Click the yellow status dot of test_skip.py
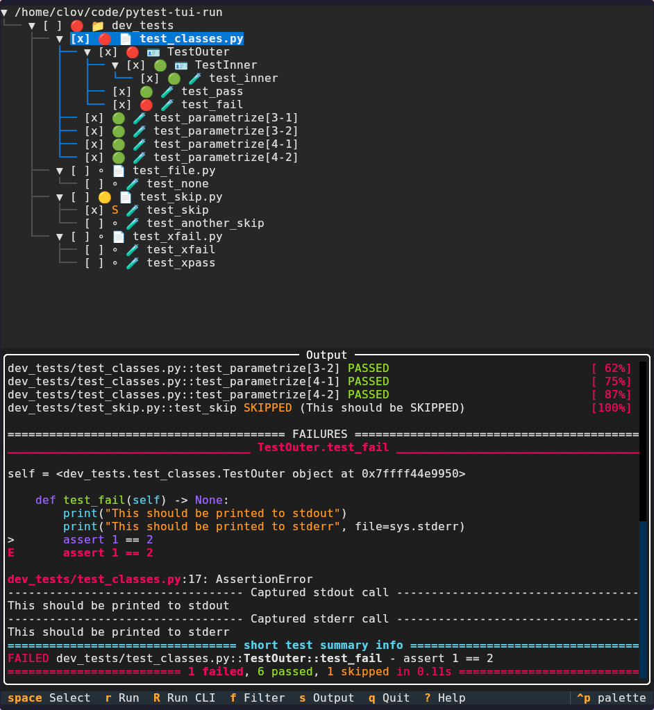654x710 pixels. pyautogui.click(x=105, y=197)
